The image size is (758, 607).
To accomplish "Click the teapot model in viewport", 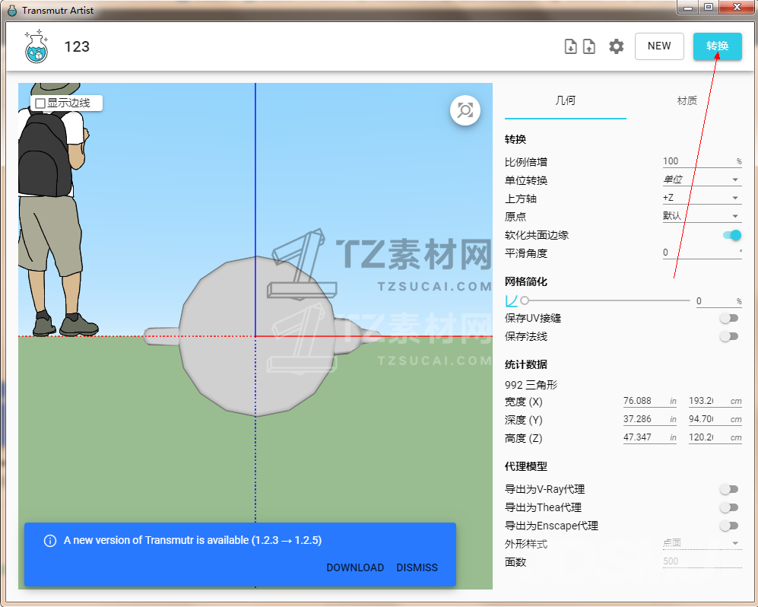I will pyautogui.click(x=258, y=336).
